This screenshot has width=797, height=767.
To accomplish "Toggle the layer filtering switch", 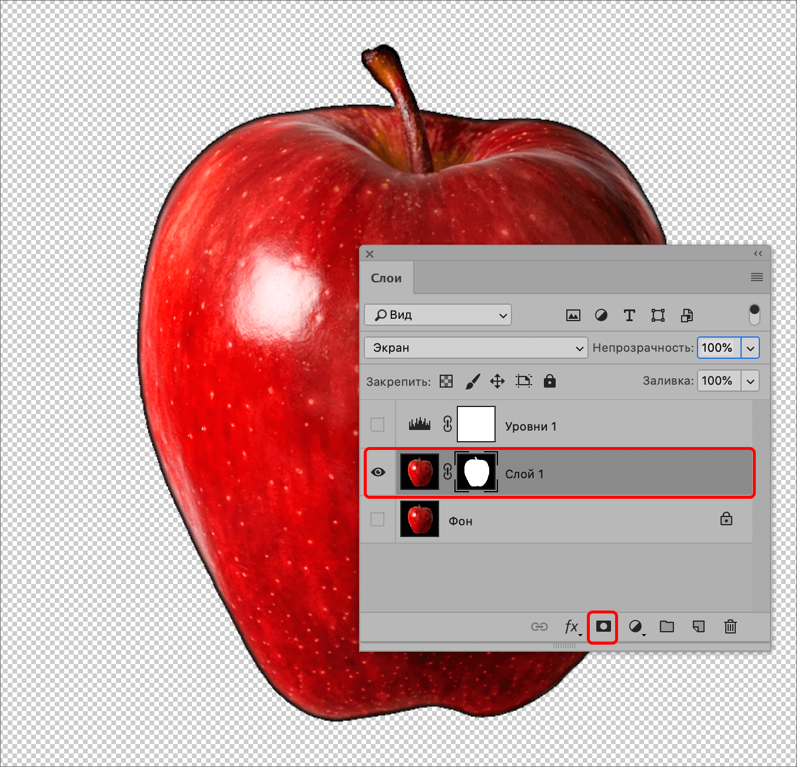I will pyautogui.click(x=754, y=315).
